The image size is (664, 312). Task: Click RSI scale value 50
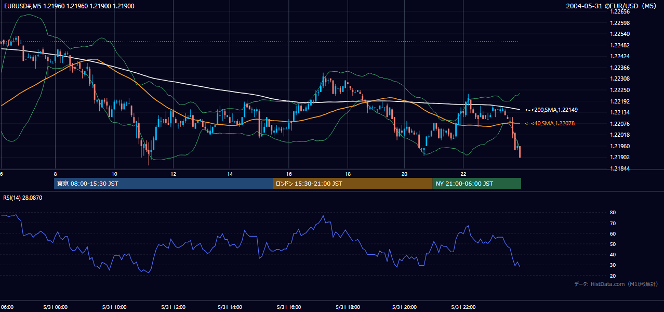[613, 244]
